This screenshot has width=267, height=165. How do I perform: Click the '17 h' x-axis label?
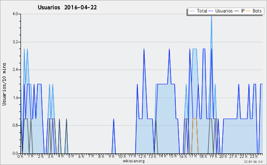193,157
